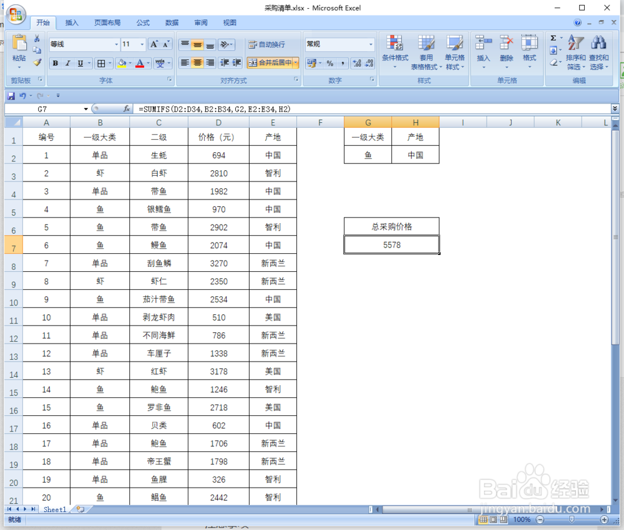
Task: Decrease indent icon
Action: click(x=225, y=62)
